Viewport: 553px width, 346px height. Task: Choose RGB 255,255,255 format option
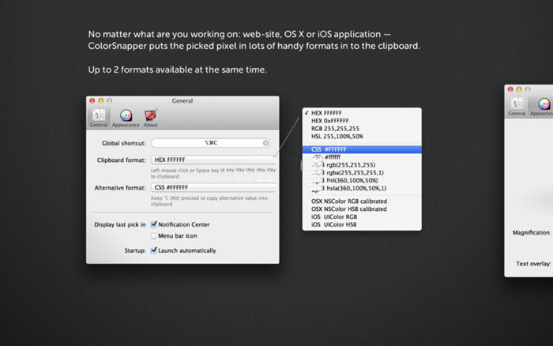pyautogui.click(x=334, y=128)
